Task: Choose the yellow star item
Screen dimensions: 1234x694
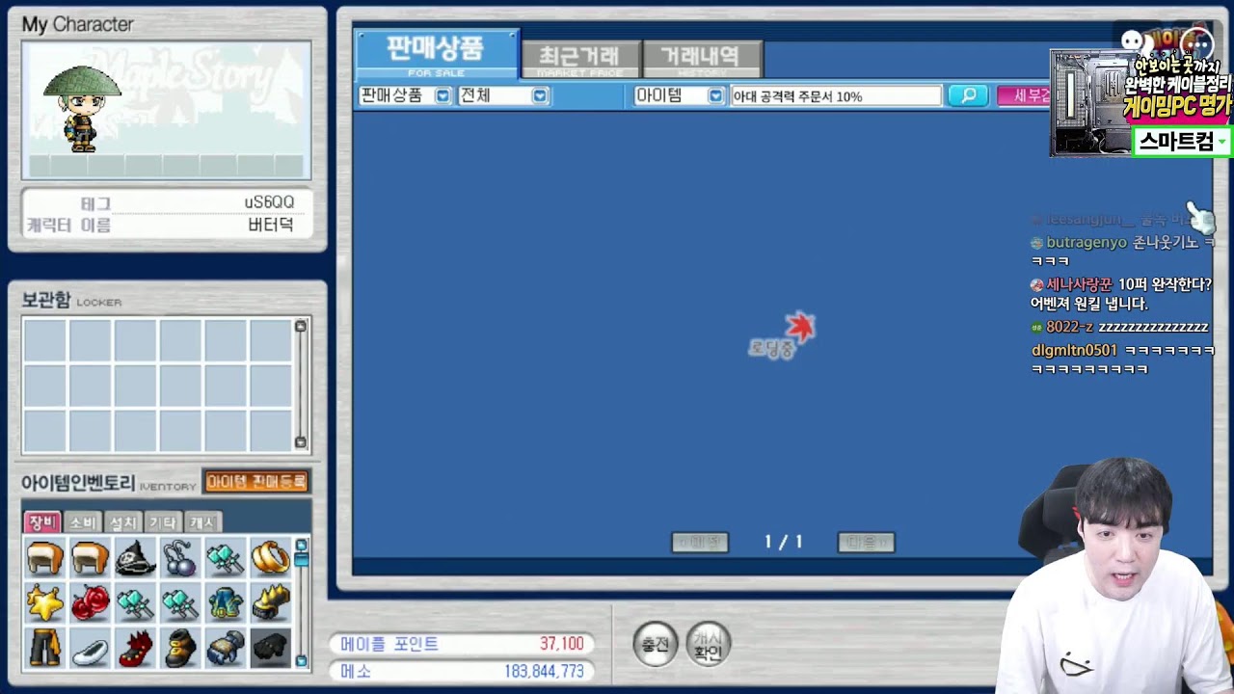Action: (44, 603)
